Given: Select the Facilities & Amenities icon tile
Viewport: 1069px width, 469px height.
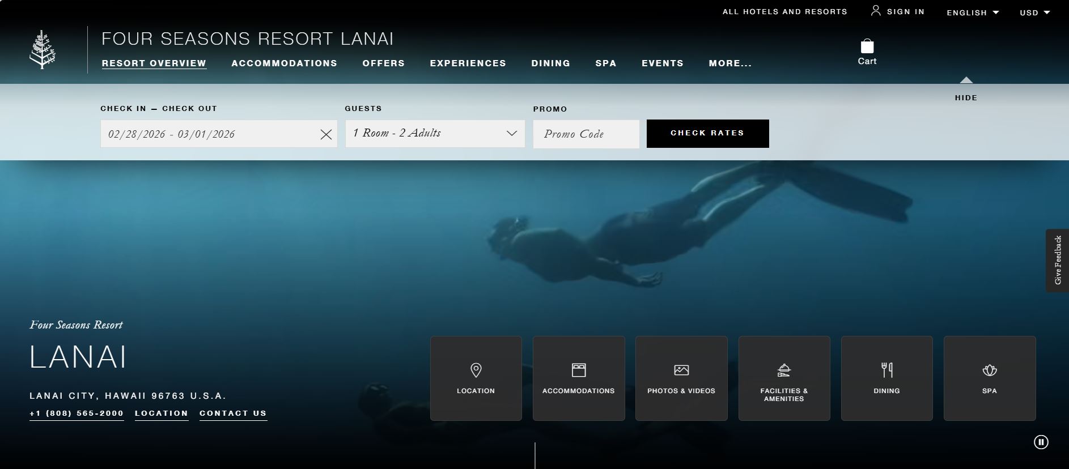Looking at the screenshot, I should pos(784,378).
